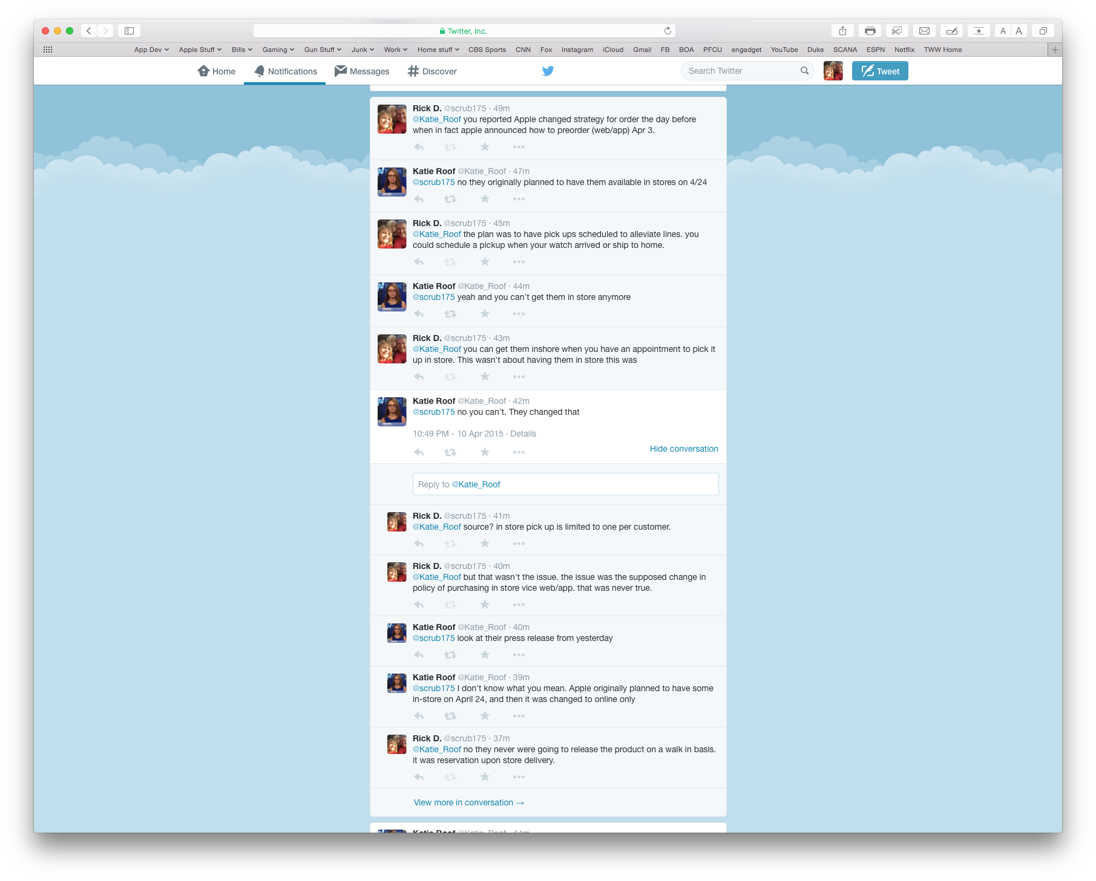The width and height of the screenshot is (1096, 881).
Task: Click Katie Roof's avatar on the 47m tweet
Action: coord(392,182)
